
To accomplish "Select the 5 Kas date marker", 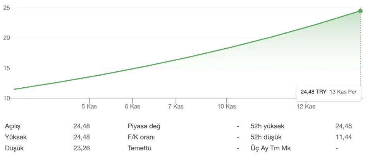I will [x=89, y=107].
